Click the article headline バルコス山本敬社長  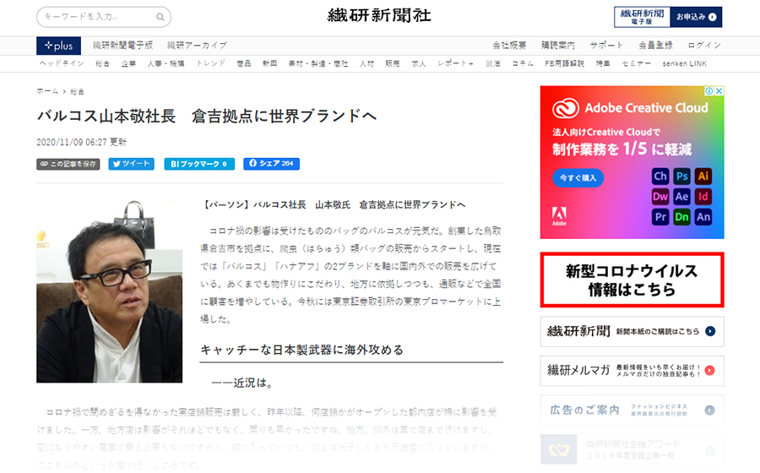tap(207, 117)
